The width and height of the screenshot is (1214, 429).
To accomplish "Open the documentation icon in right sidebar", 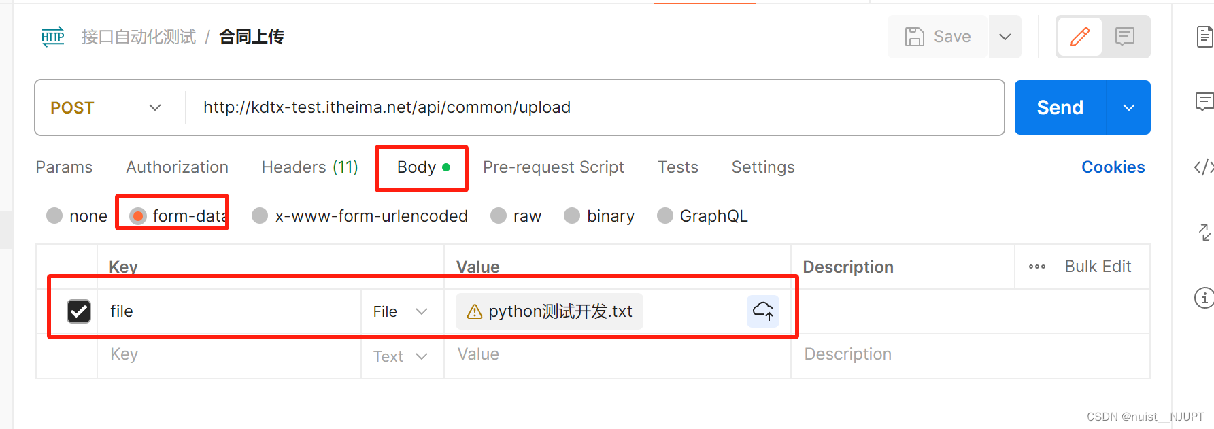I will point(1204,37).
